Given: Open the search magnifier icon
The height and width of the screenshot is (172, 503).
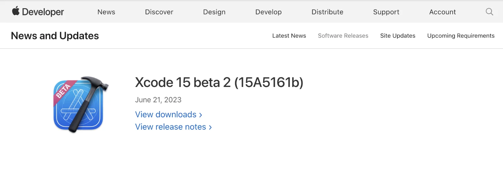Looking at the screenshot, I should (489, 12).
